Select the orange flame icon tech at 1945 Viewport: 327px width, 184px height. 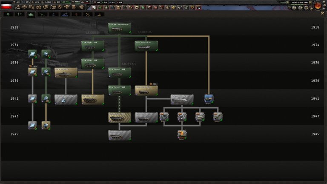pos(182,135)
